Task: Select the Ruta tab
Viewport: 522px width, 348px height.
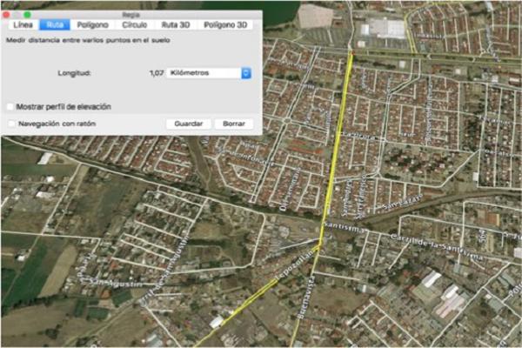Action: click(x=55, y=25)
